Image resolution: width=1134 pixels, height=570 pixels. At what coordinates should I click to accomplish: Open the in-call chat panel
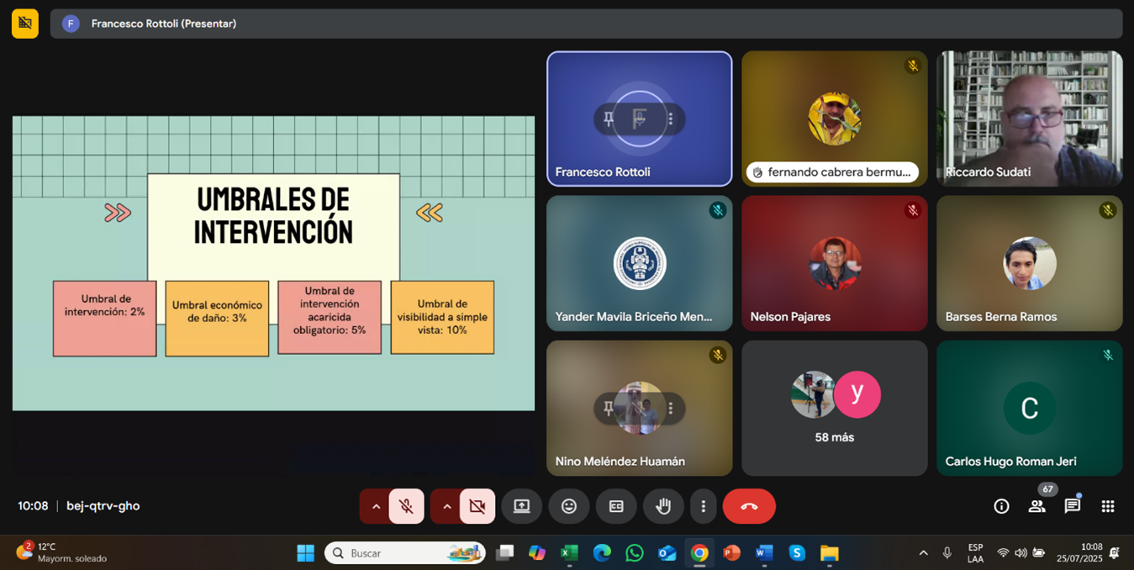coord(1072,506)
